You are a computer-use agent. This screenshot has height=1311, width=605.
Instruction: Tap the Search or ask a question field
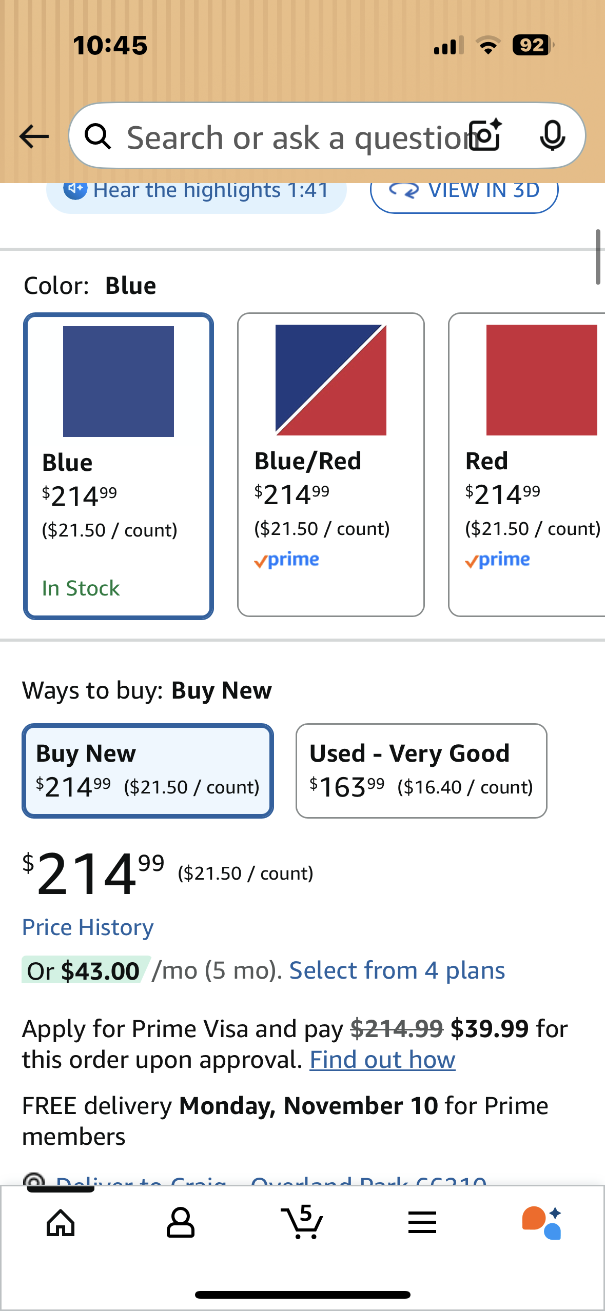292,137
